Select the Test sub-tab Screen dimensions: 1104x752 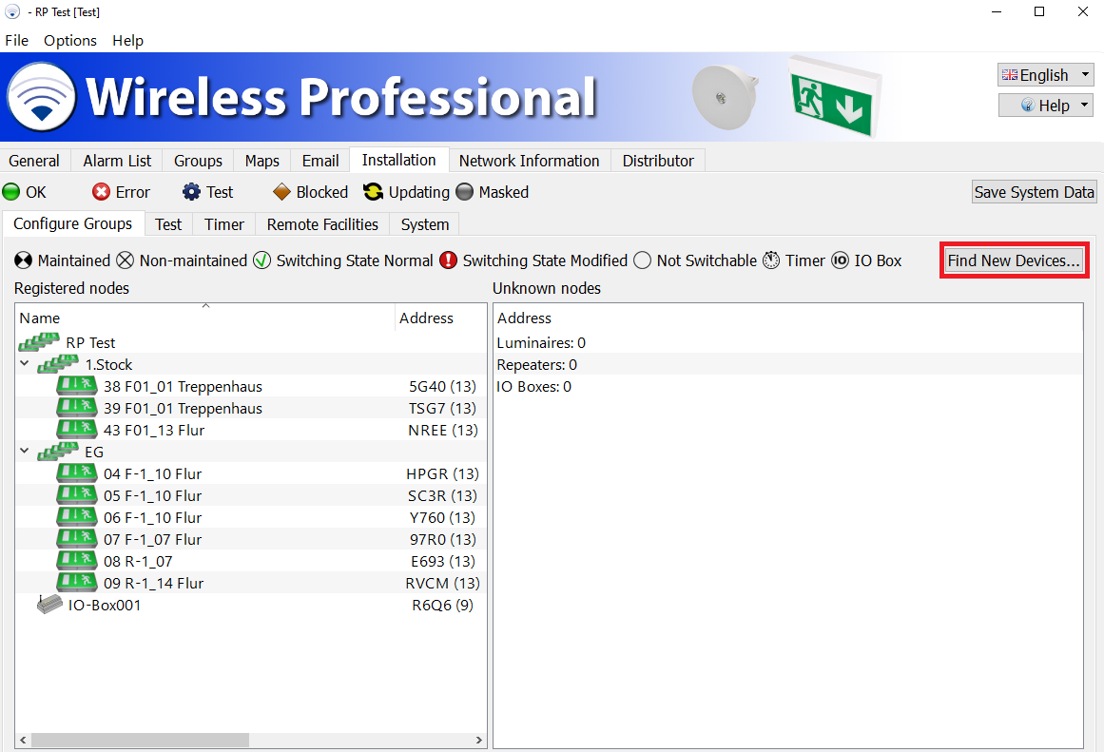[x=168, y=224]
